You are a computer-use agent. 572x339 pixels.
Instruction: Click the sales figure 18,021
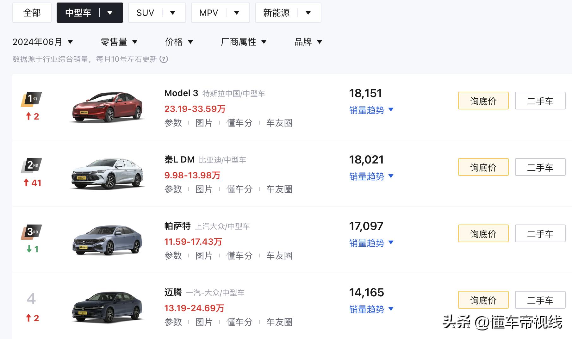click(x=366, y=160)
